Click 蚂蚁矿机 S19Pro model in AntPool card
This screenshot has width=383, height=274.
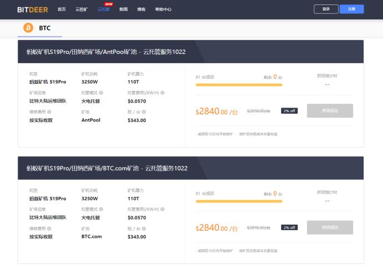click(x=48, y=82)
